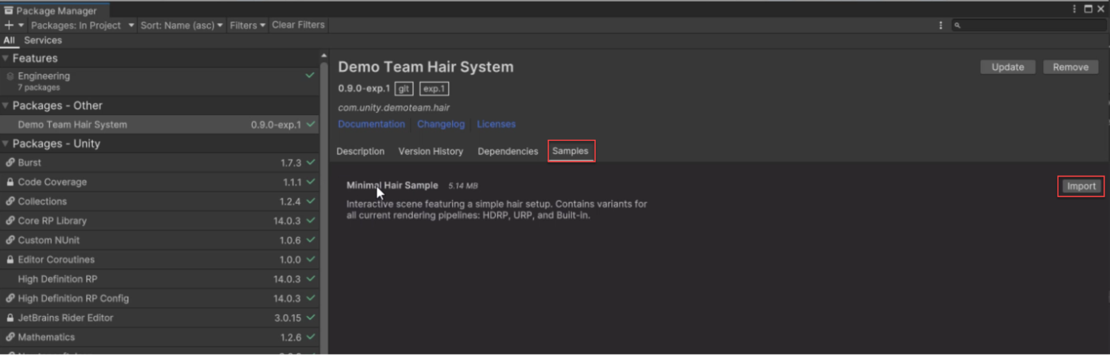
Task: Open the window kebab menu at top right
Action: click(x=1074, y=9)
